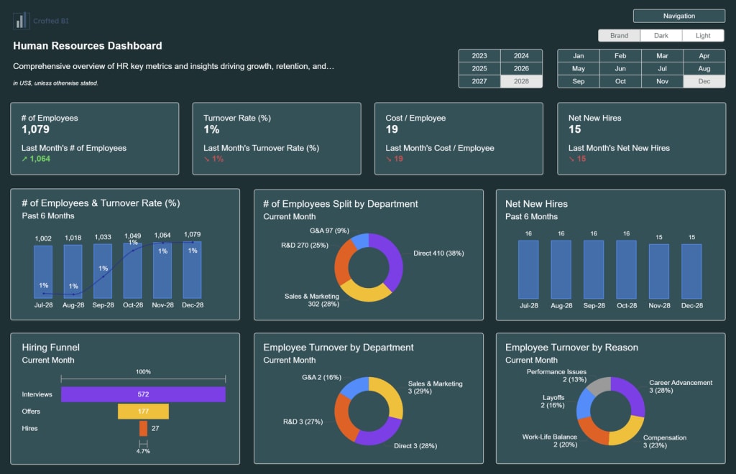Select Aug from the month grid
The image size is (736, 474).
tap(704, 68)
